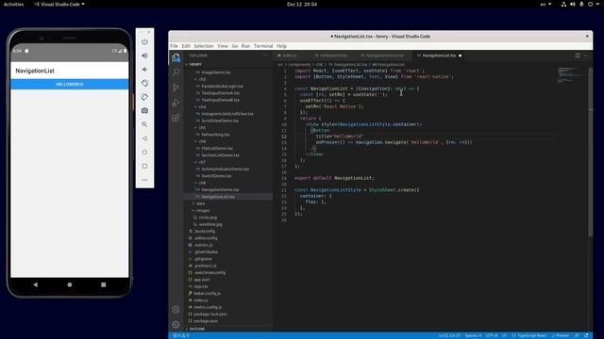Screen dimensions: 604x339
Task: Tap the HELLOWORLD button in the emulator
Action: 70,84
